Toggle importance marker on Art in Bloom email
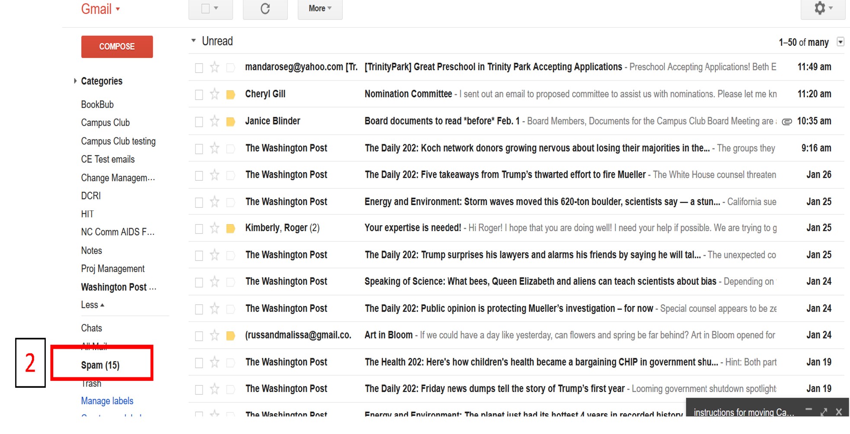 [231, 336]
